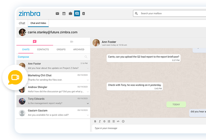This screenshot has height=140, width=206.
Task: Insert code block in message editor
Action: pos(118,121)
